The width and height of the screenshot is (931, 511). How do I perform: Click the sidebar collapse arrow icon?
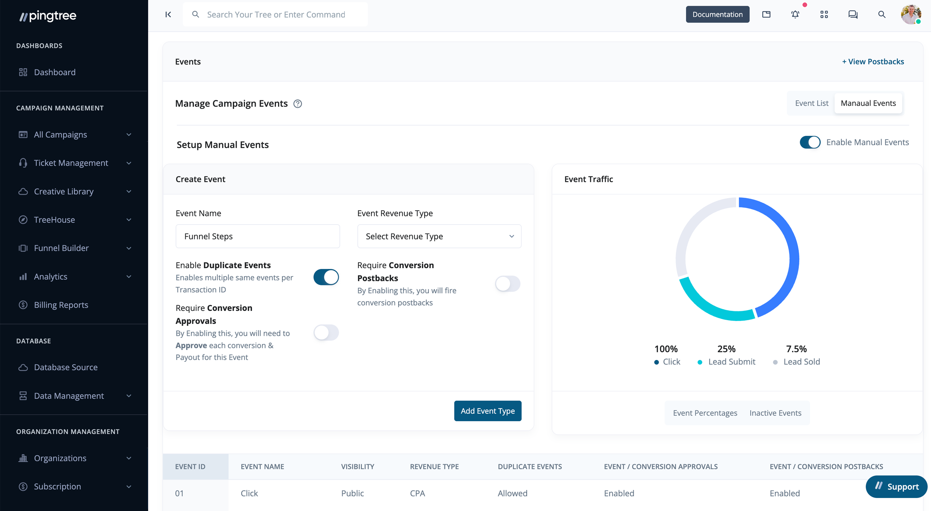pyautogui.click(x=168, y=15)
